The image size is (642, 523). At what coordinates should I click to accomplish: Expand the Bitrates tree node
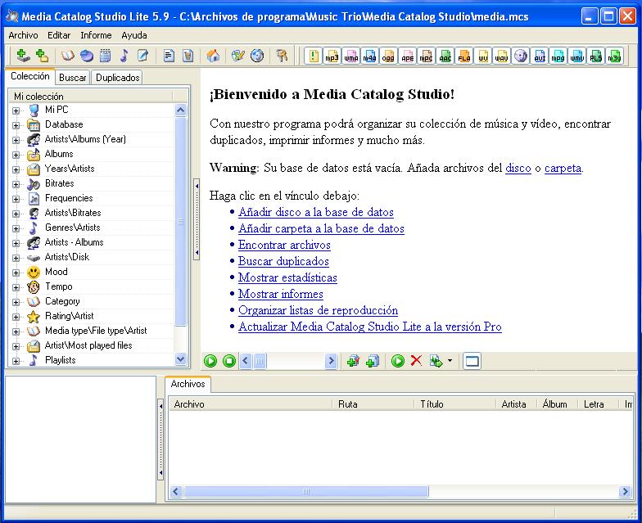[x=16, y=184]
